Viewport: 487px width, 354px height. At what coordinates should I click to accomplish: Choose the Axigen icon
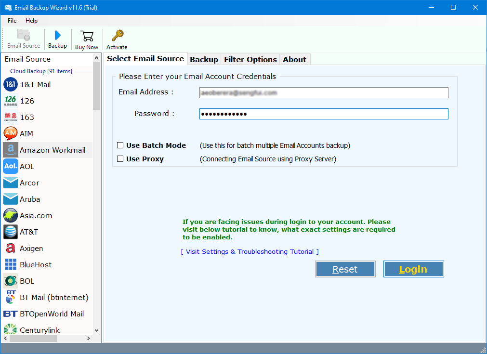(x=11, y=248)
